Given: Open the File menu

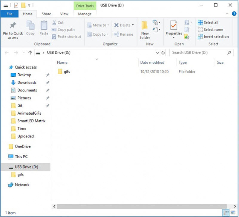Looking at the screenshot, I should (x=10, y=14).
